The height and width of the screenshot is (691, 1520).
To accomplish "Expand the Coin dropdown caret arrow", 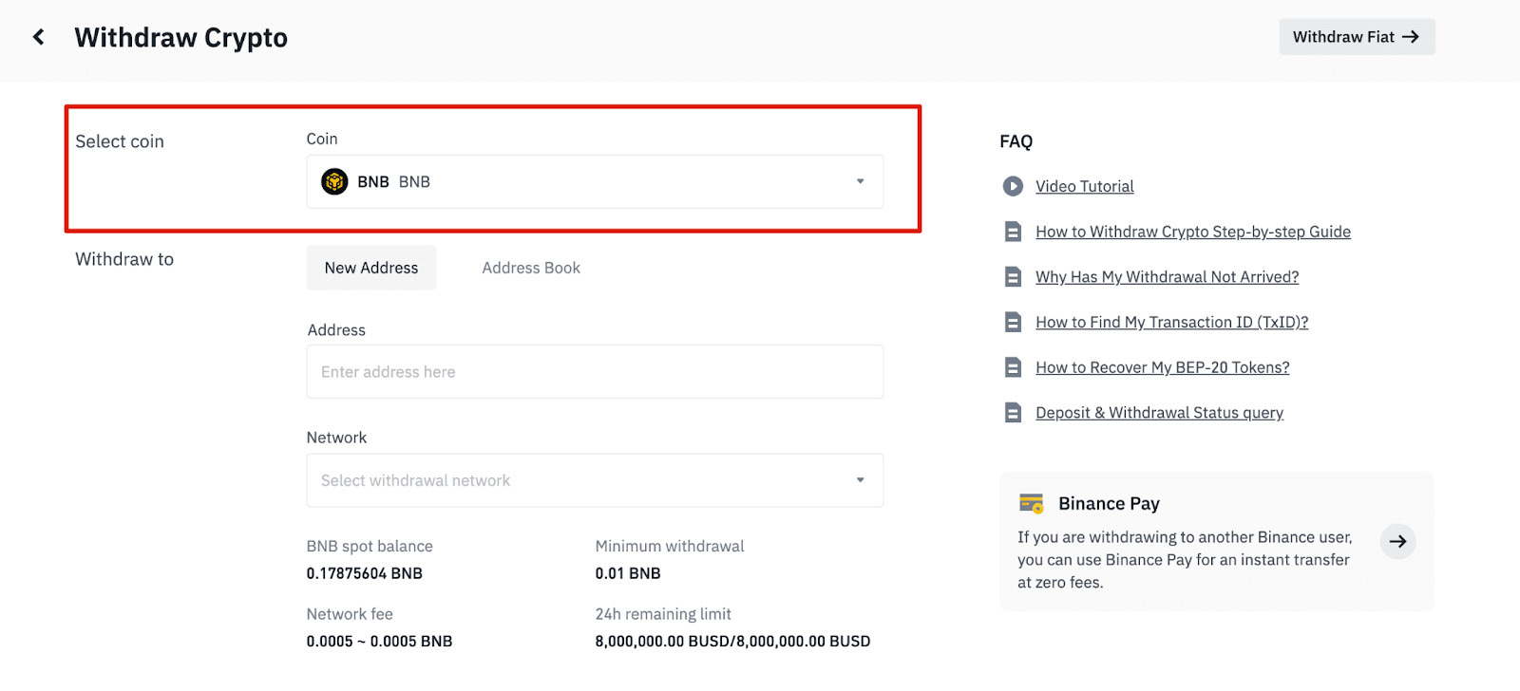I will coord(860,181).
